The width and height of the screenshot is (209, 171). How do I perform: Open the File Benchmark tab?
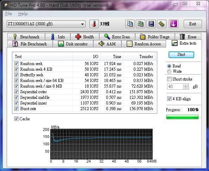pos(30,44)
